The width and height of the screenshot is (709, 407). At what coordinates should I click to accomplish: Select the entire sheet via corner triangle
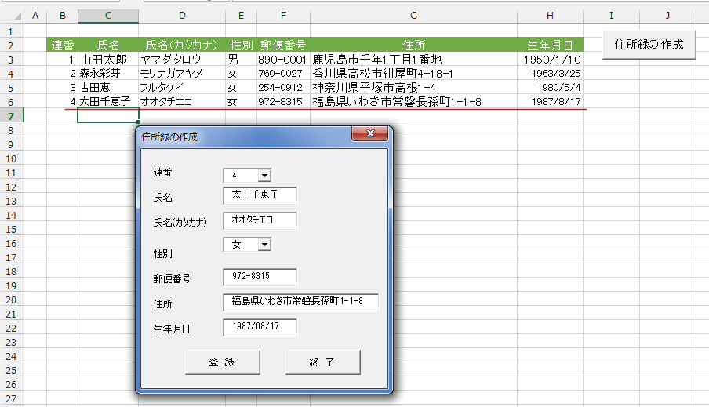coord(16,16)
